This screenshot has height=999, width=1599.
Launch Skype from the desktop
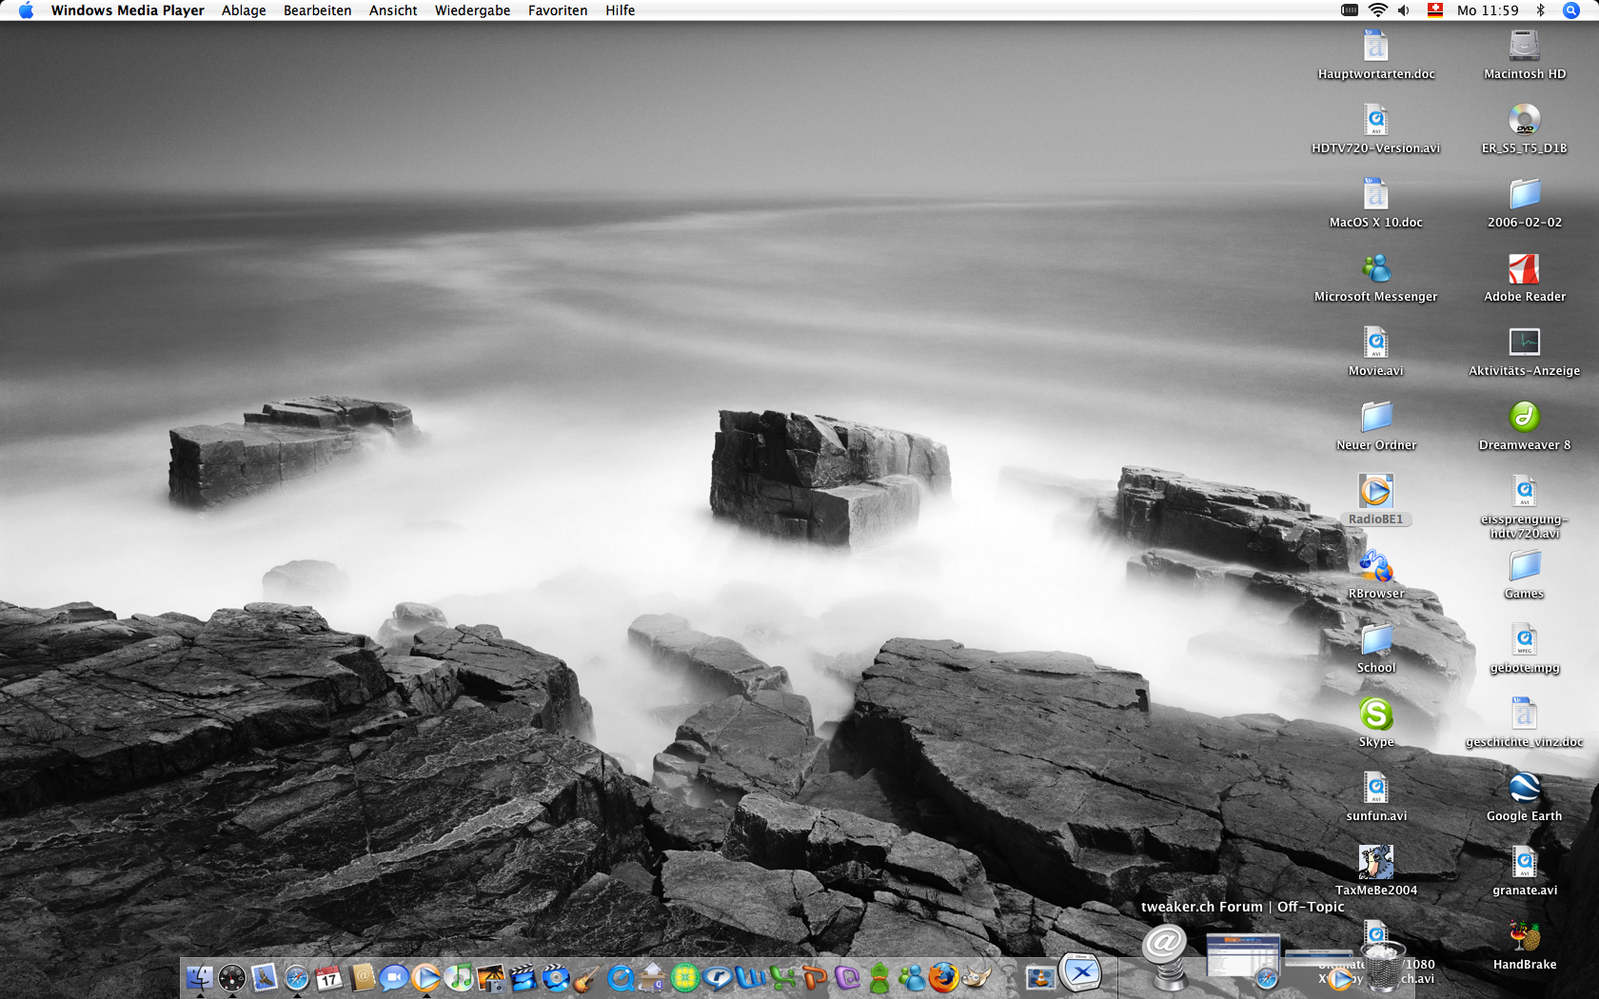click(x=1375, y=715)
